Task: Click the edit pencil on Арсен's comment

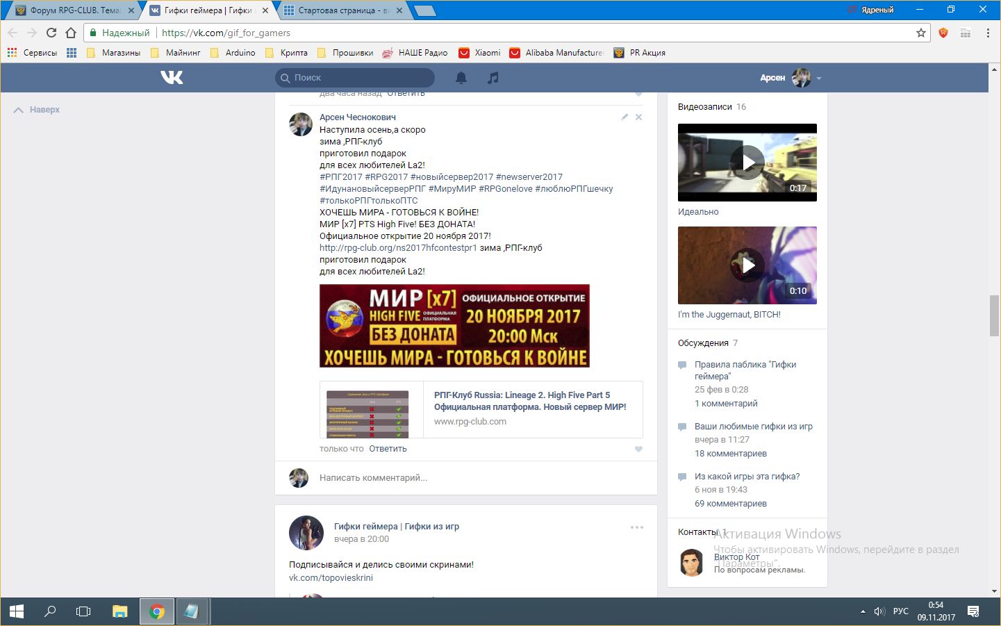Action: [624, 117]
